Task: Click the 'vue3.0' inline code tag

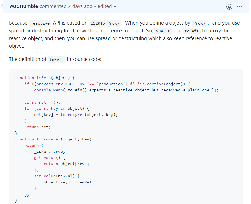Action: (x=163, y=31)
